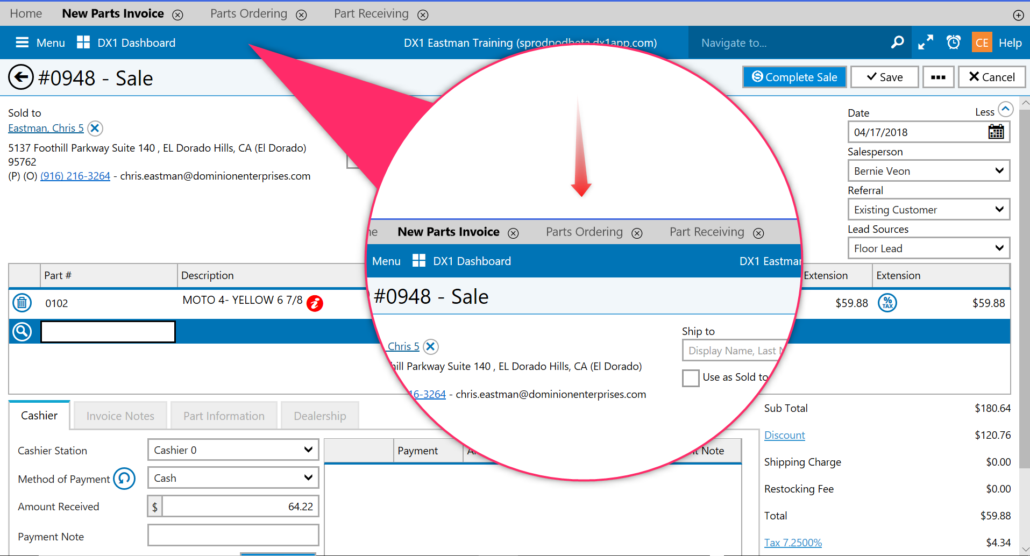Refresh Method of Payment icon
Image resolution: width=1030 pixels, height=556 pixels.
click(124, 478)
